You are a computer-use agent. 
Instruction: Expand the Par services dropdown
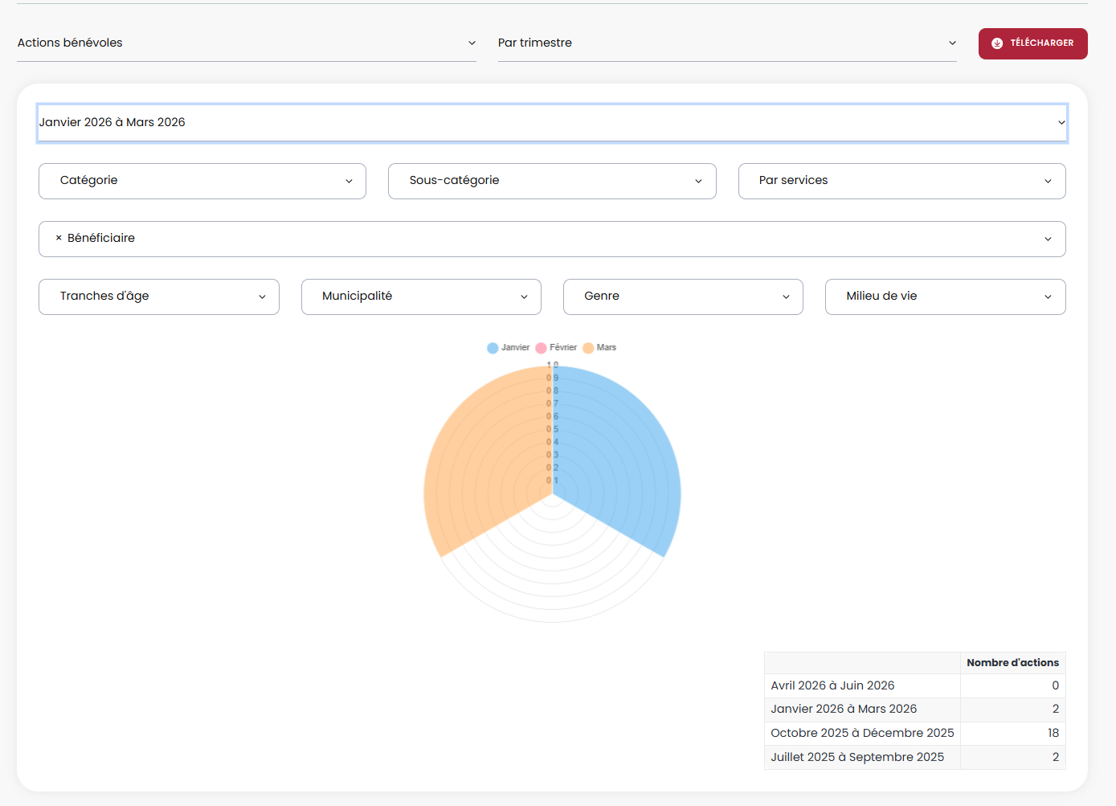coord(901,181)
